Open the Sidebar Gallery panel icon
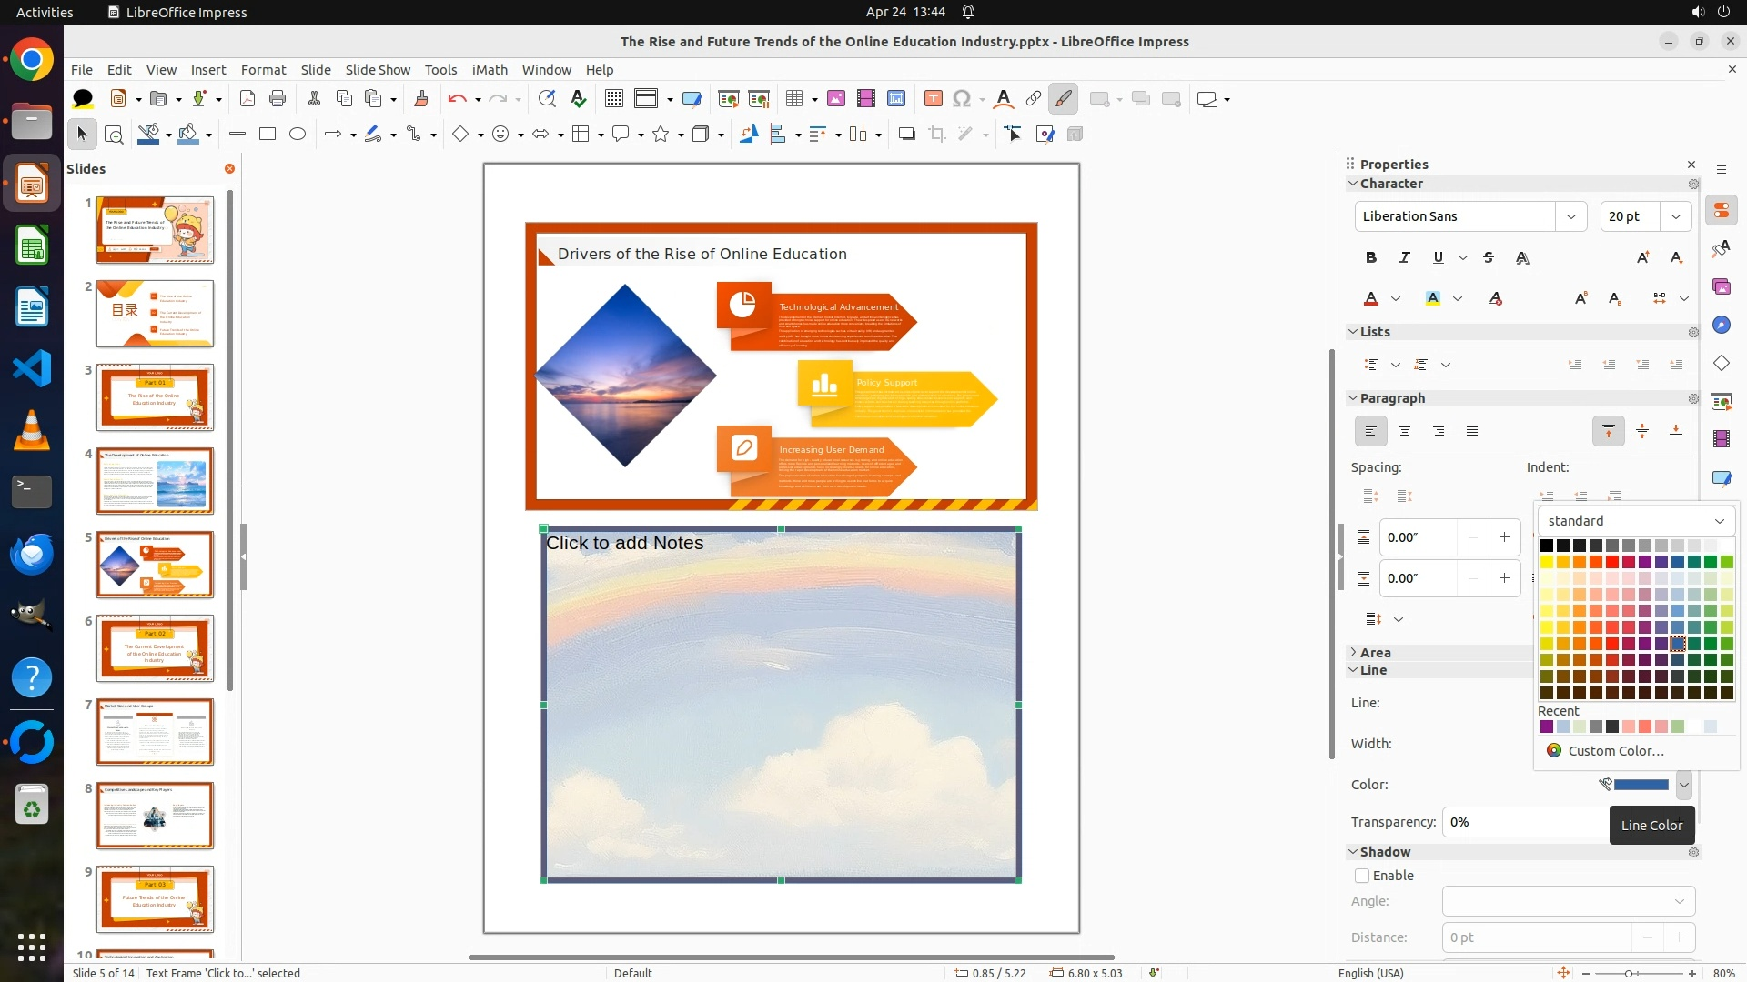1747x982 pixels. (1721, 286)
